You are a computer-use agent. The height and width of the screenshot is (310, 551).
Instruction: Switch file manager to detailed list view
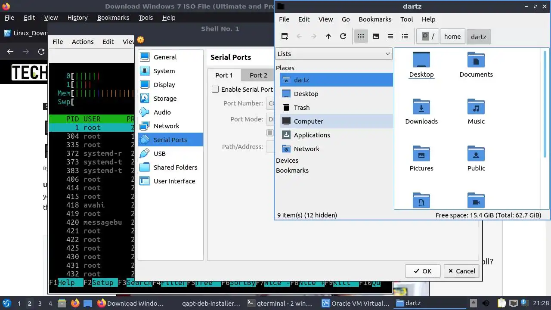(x=405, y=37)
